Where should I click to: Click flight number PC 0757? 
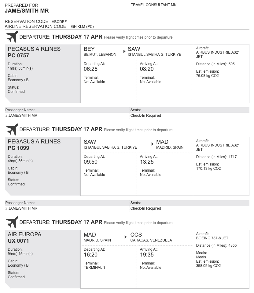click(18, 55)
